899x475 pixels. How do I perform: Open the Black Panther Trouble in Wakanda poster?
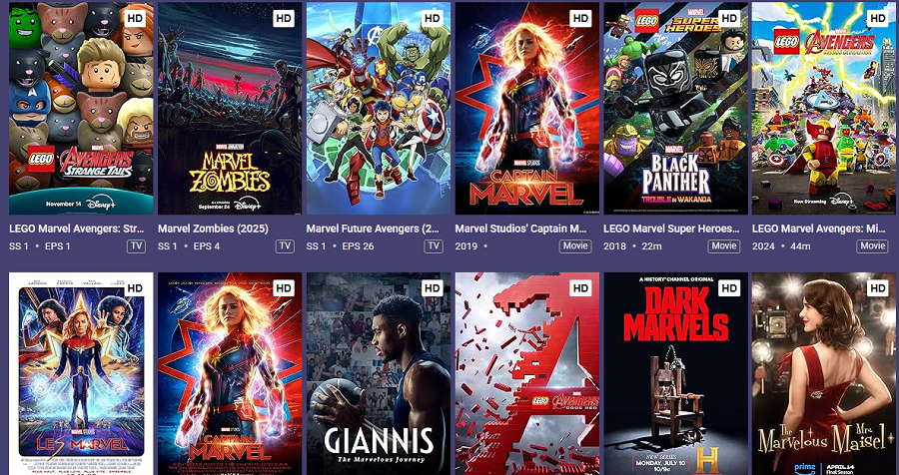pyautogui.click(x=675, y=109)
